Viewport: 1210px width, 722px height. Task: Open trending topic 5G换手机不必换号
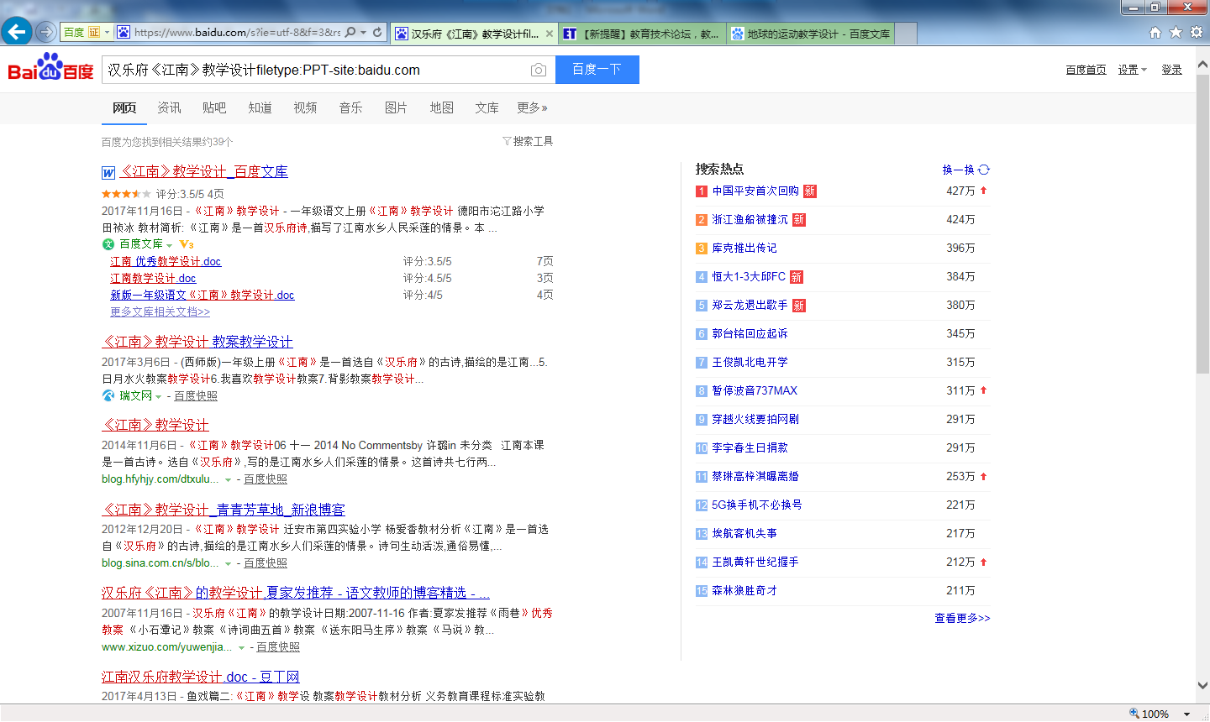757,505
